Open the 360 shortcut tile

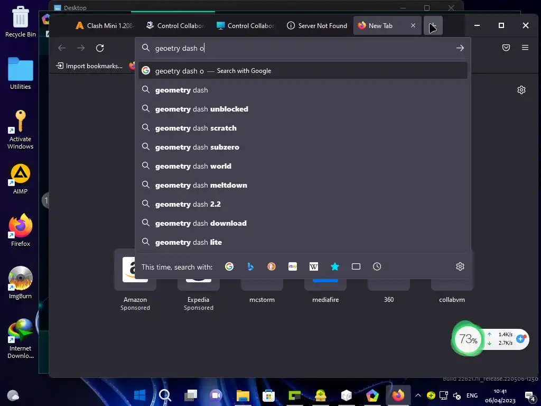point(389,292)
